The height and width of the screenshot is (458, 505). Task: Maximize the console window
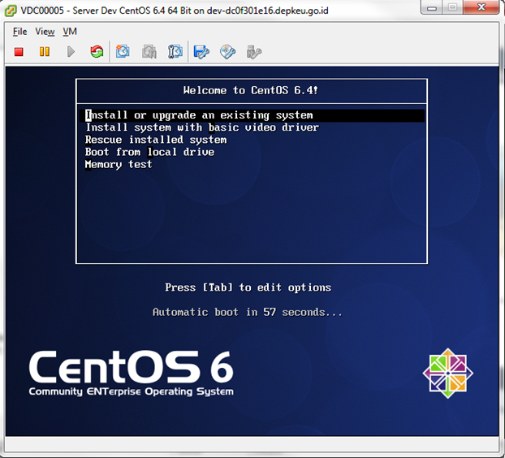[453, 8]
